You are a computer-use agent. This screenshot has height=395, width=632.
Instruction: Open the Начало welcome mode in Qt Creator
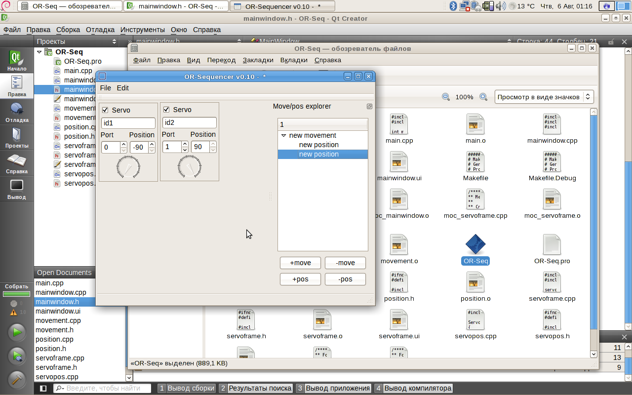point(17,60)
